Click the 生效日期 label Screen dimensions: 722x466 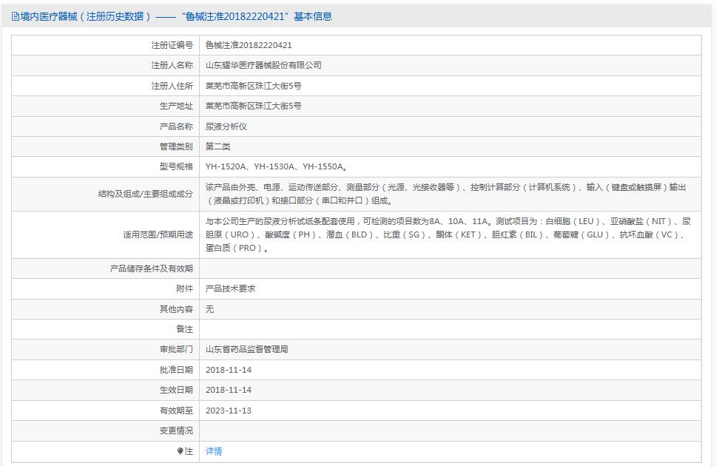coord(176,390)
